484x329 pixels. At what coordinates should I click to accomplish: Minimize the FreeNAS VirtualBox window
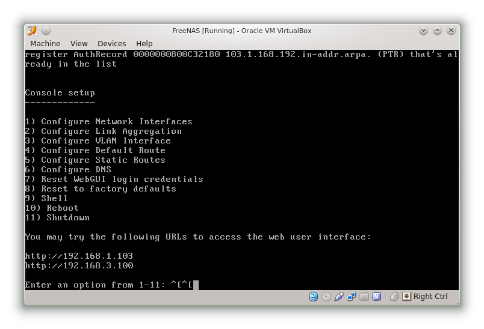[423, 31]
